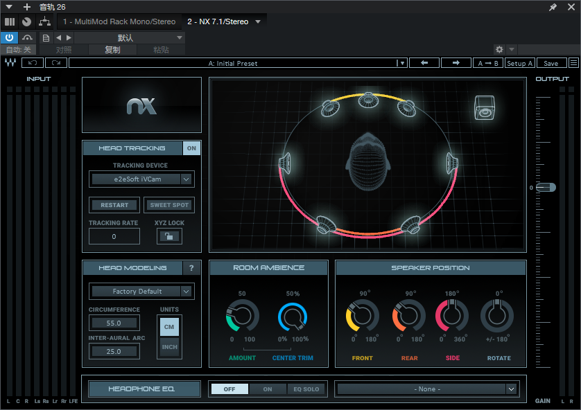The width and height of the screenshot is (581, 410).
Task: Click the Center Trim knob
Action: (x=293, y=317)
